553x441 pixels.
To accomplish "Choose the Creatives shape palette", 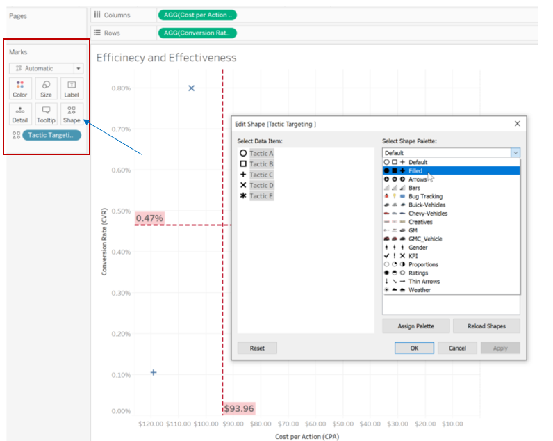I will [451, 222].
